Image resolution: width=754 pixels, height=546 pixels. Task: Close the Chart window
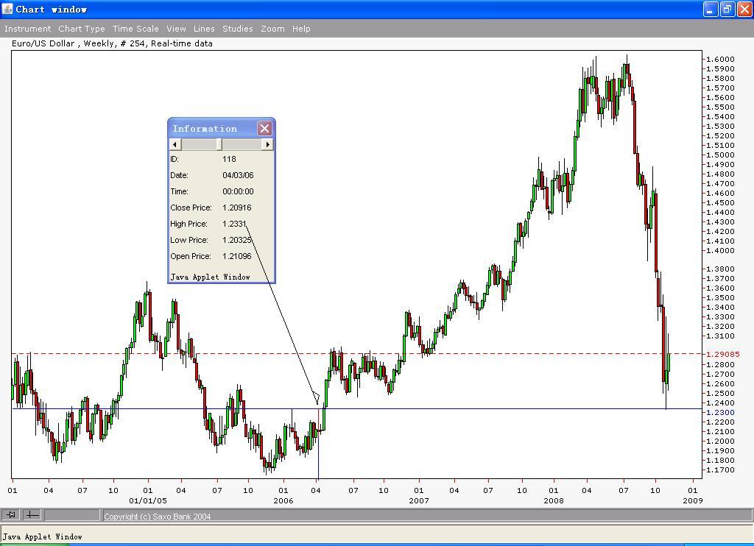coord(744,9)
